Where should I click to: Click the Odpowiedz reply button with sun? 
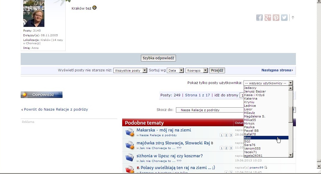[x=42, y=95]
